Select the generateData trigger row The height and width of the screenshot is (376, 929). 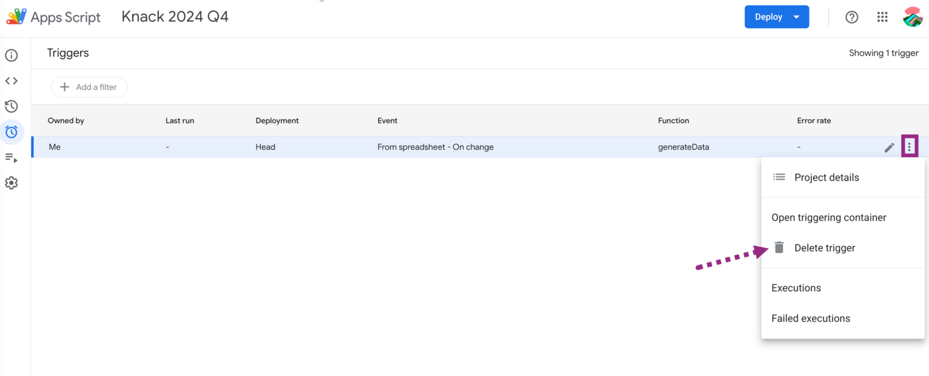(x=434, y=147)
